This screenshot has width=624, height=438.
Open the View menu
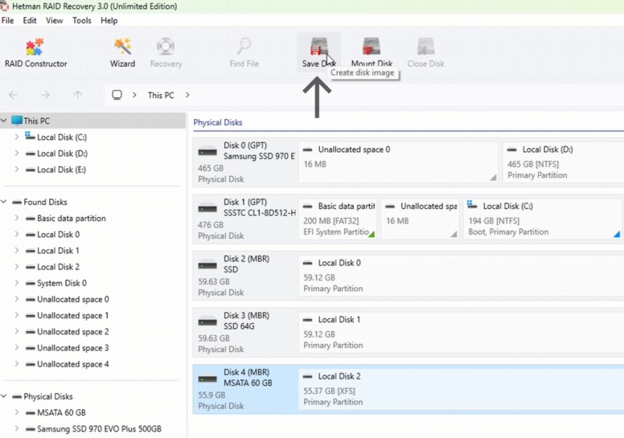pos(54,21)
